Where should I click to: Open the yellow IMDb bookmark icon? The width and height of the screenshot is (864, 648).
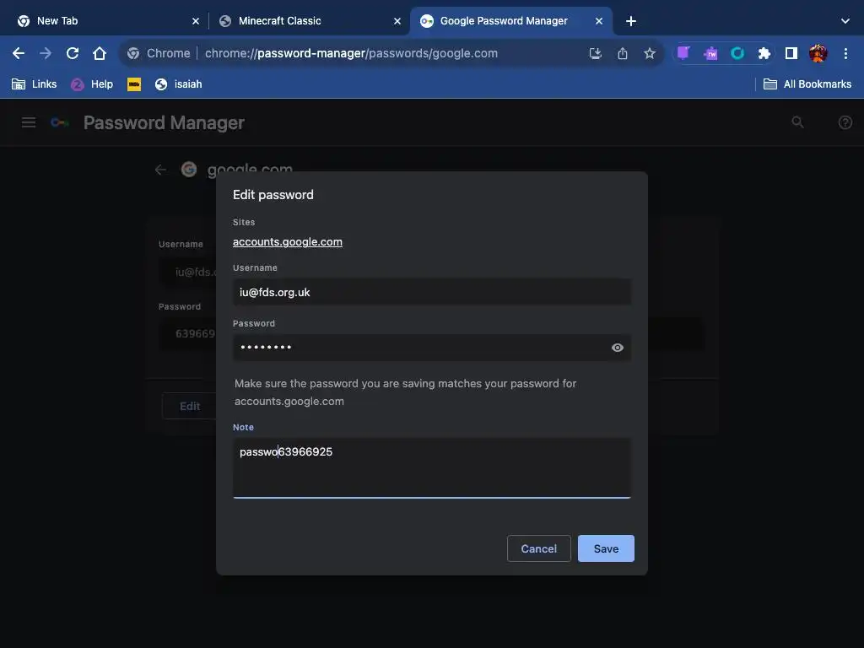134,84
